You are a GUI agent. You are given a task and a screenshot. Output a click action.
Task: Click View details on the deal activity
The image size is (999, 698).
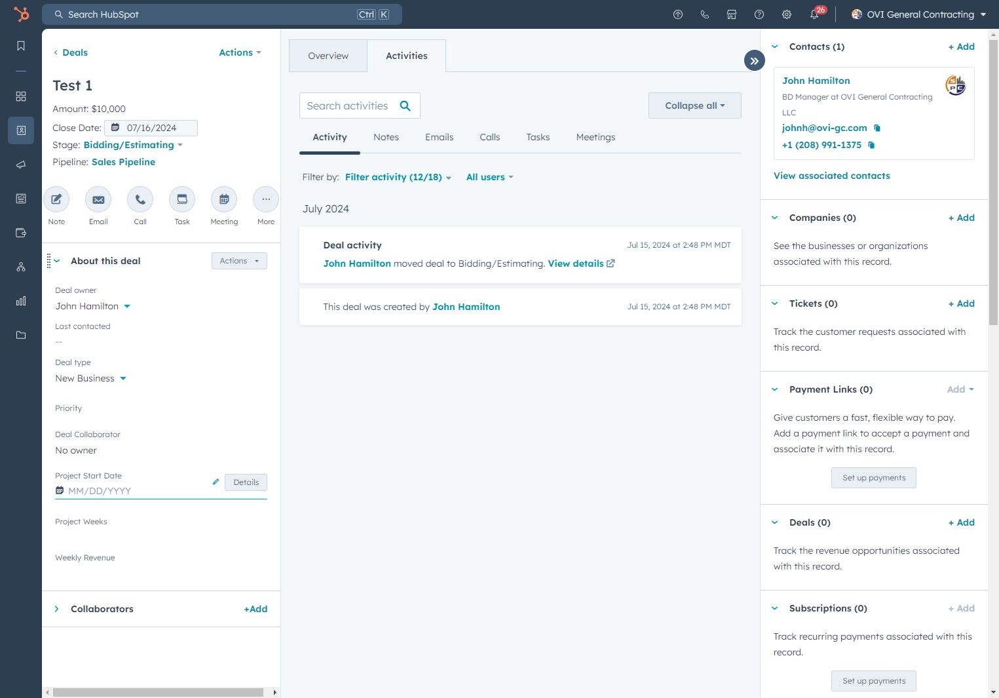coord(581,263)
